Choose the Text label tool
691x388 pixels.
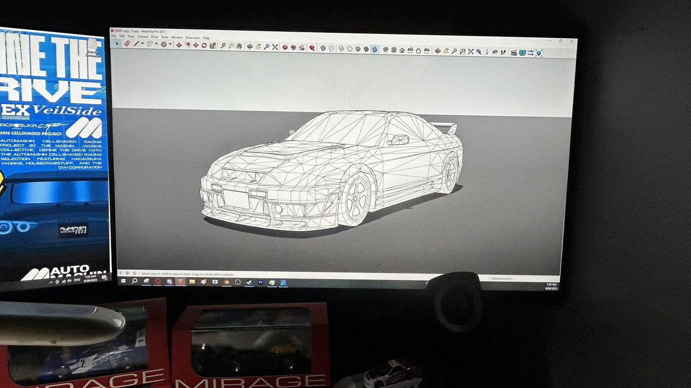pos(231,45)
